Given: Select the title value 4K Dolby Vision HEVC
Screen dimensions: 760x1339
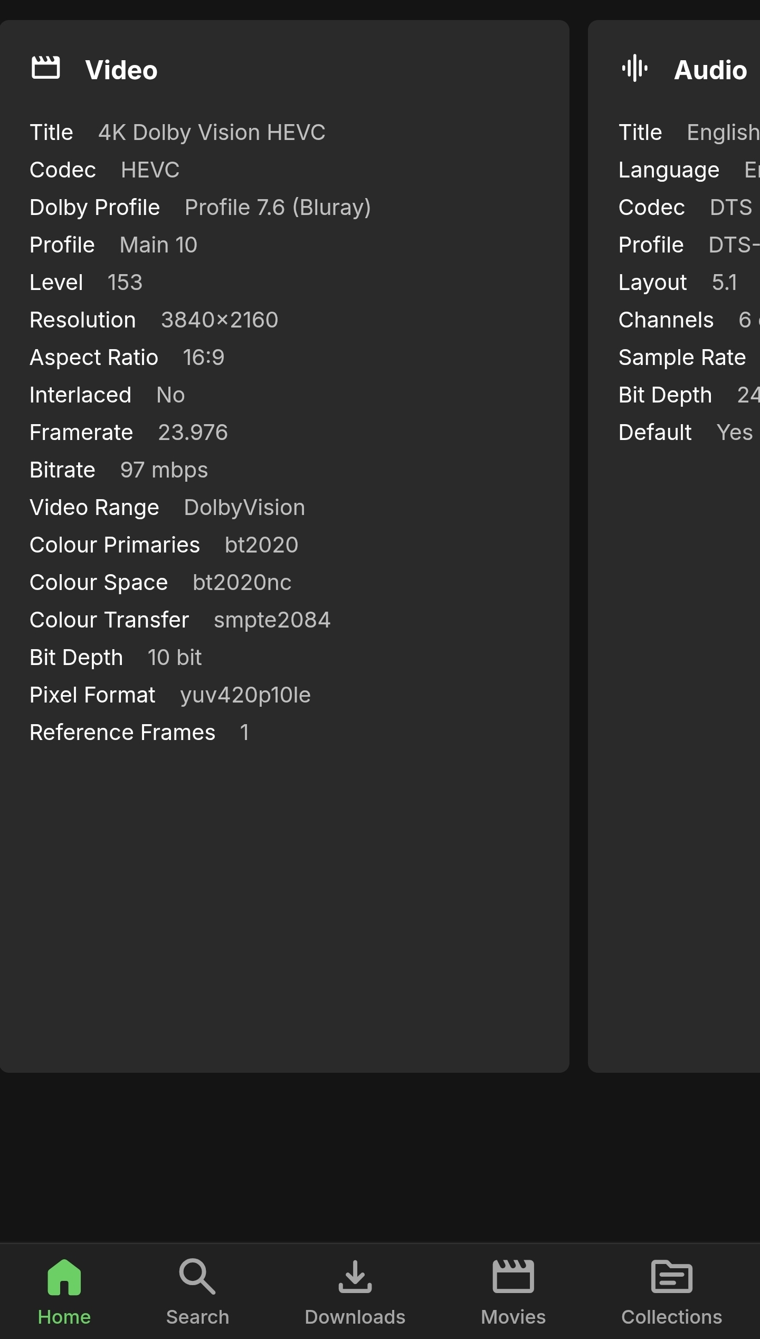Looking at the screenshot, I should point(212,133).
